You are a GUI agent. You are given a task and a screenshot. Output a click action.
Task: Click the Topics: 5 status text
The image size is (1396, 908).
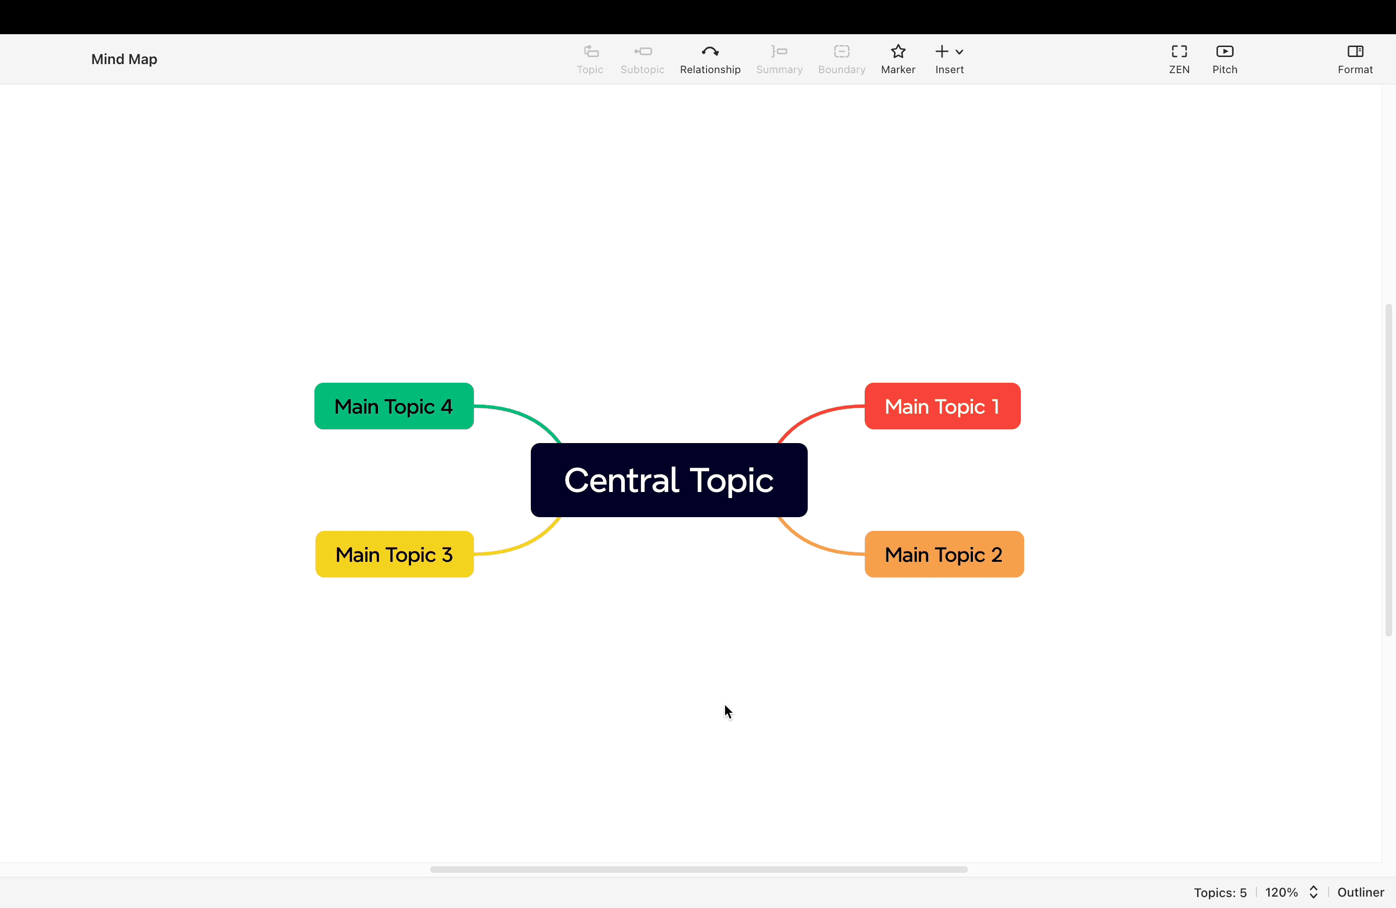click(1220, 892)
